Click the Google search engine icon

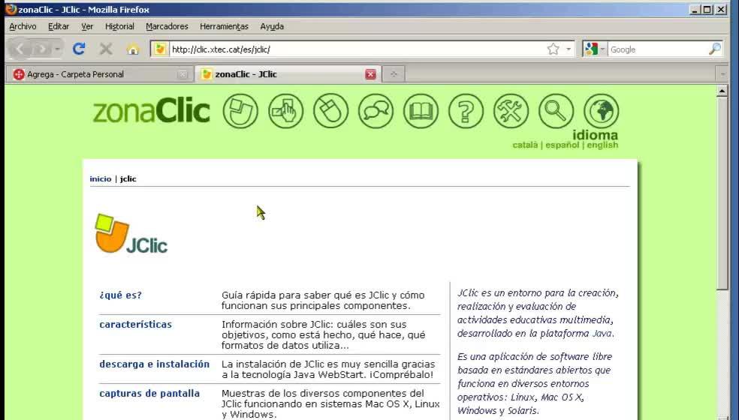pos(590,49)
